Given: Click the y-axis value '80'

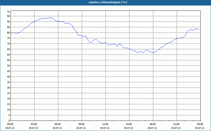Looking at the screenshot, I should pyautogui.click(x=8, y=32).
